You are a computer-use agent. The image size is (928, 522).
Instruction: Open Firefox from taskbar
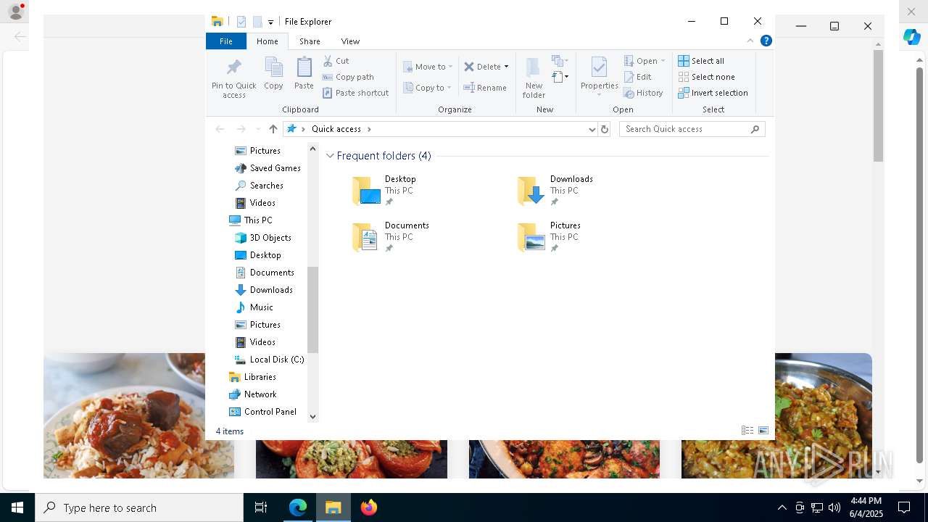click(x=368, y=507)
